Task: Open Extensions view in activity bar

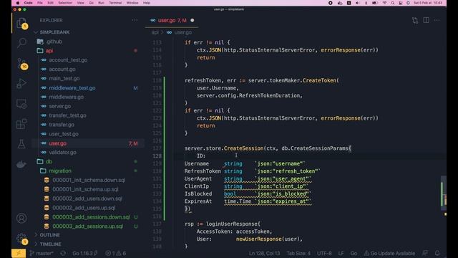Action: [x=21, y=124]
